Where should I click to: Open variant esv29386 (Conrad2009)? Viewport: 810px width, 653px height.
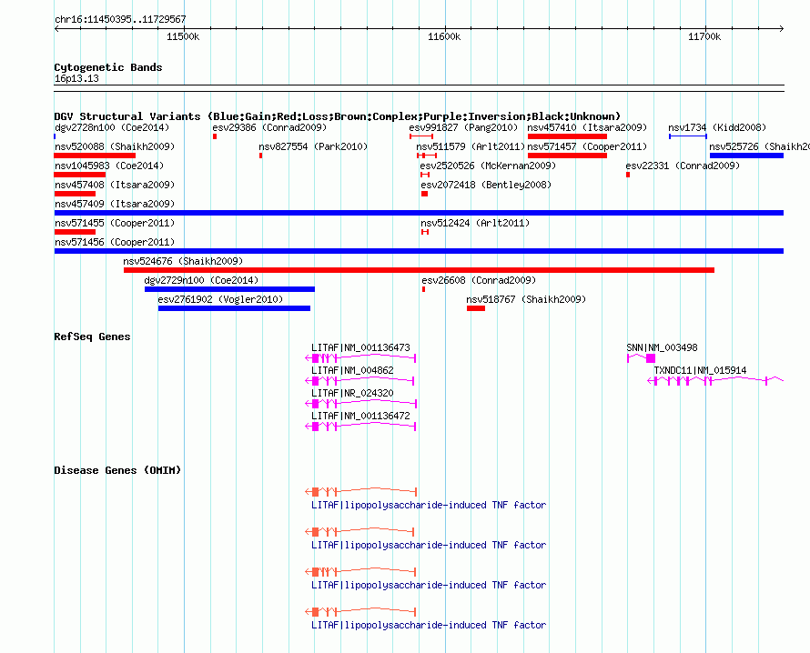click(269, 127)
